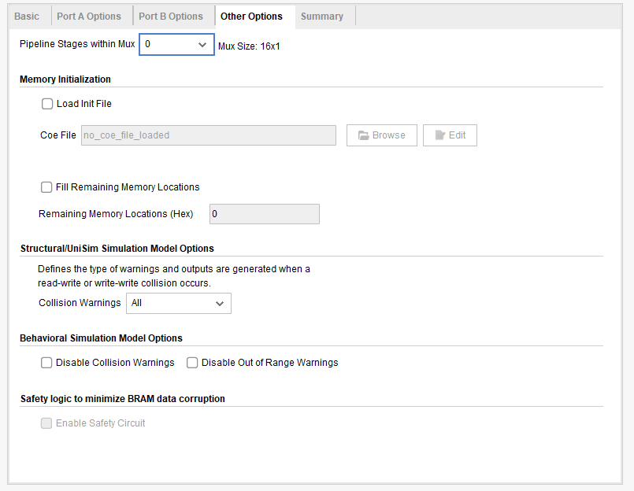Select the Other Options tab

(251, 17)
